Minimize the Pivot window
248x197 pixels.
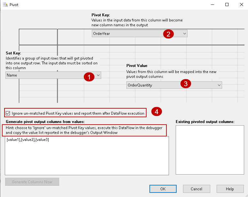(212, 4)
